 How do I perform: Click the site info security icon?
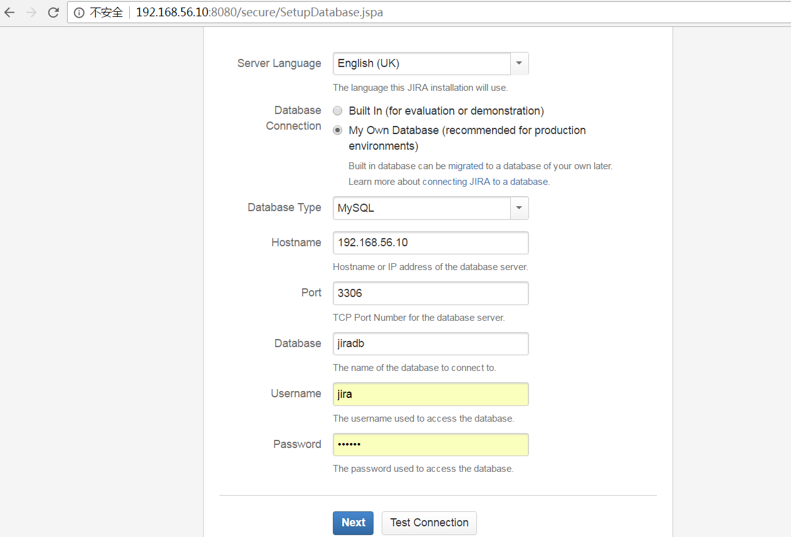click(x=78, y=13)
